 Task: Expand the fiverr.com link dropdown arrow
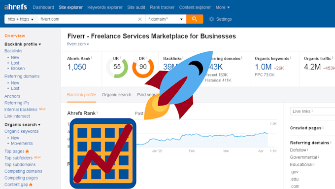point(88,44)
